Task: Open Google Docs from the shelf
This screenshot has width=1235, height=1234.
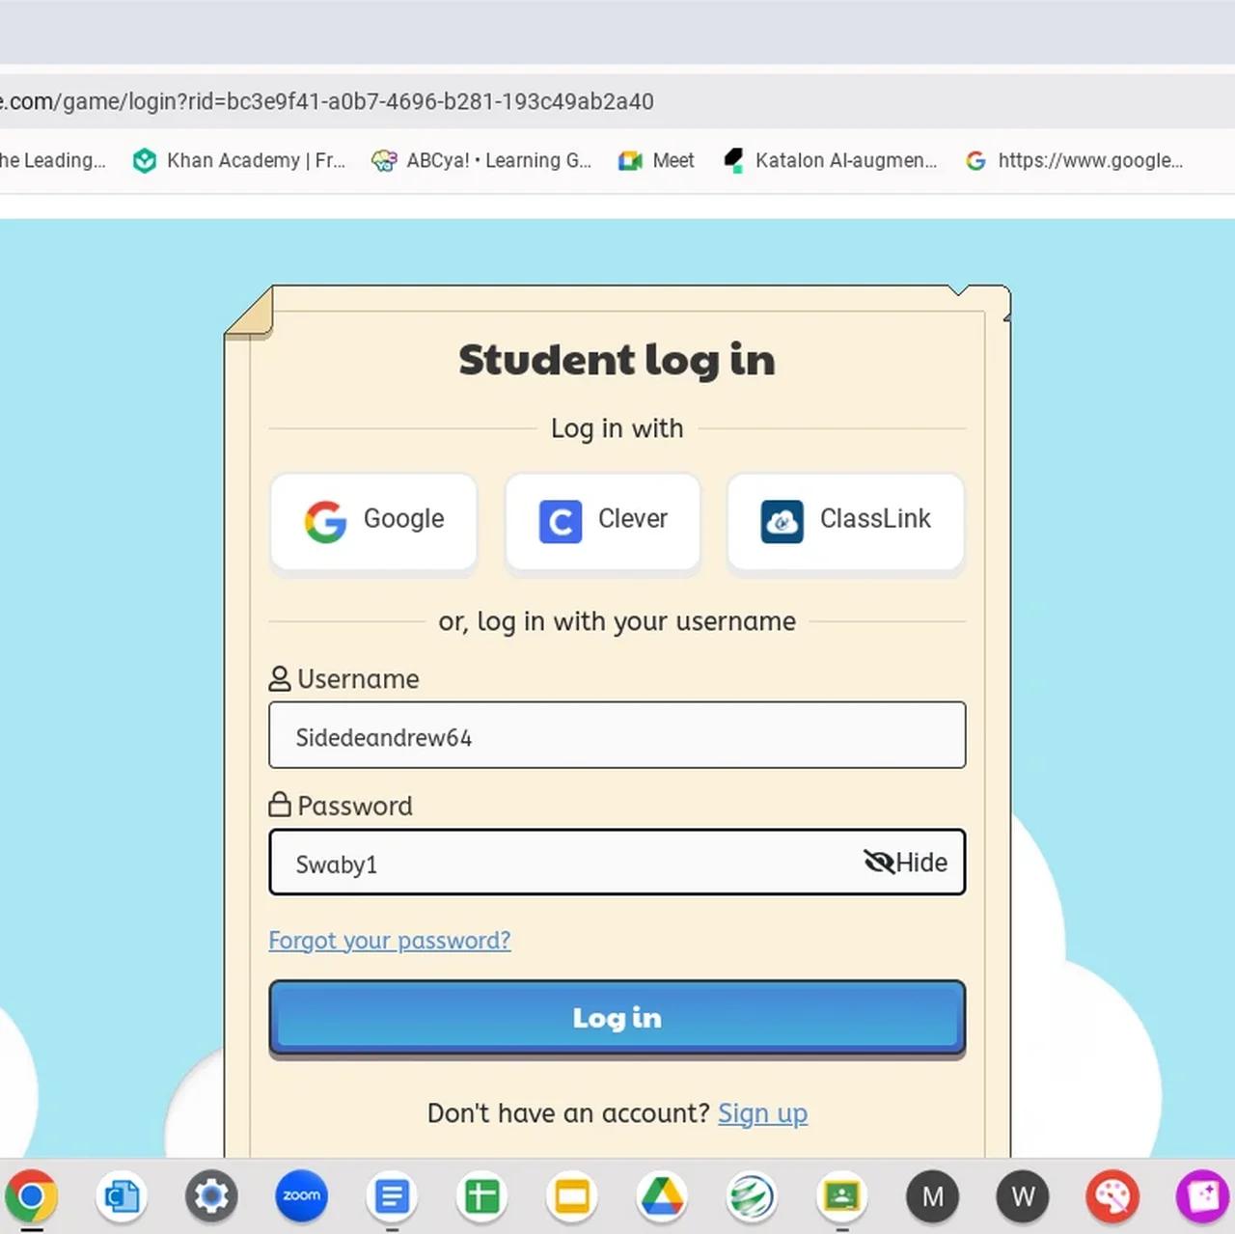Action: [x=392, y=1196]
